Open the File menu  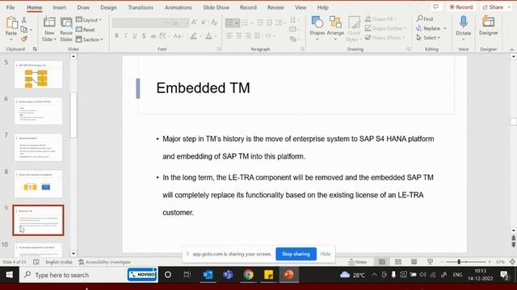pos(11,7)
